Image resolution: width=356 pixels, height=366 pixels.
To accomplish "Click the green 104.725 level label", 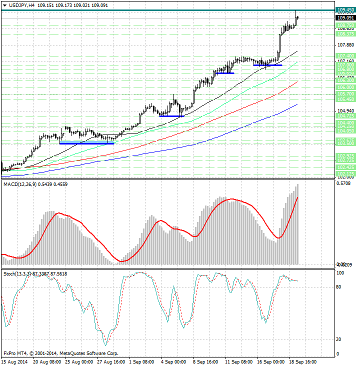I will pyautogui.click(x=345, y=116).
